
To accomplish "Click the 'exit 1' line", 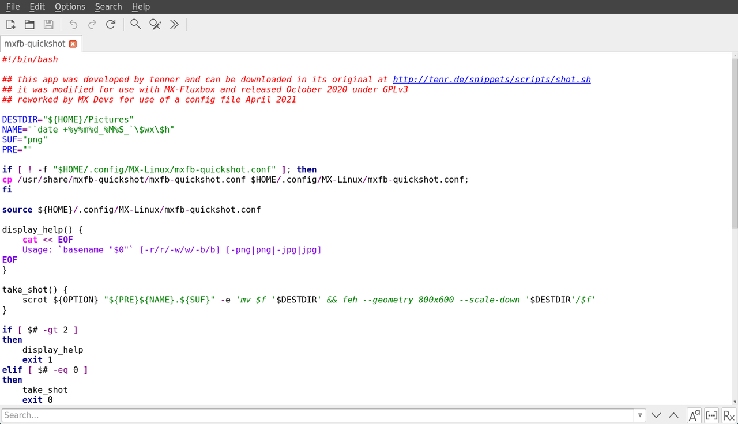I will 37,359.
